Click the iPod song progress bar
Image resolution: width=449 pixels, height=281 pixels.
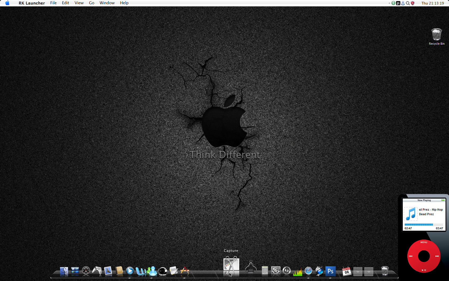click(x=424, y=225)
